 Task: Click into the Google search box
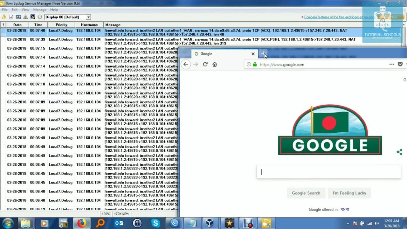click(x=328, y=172)
